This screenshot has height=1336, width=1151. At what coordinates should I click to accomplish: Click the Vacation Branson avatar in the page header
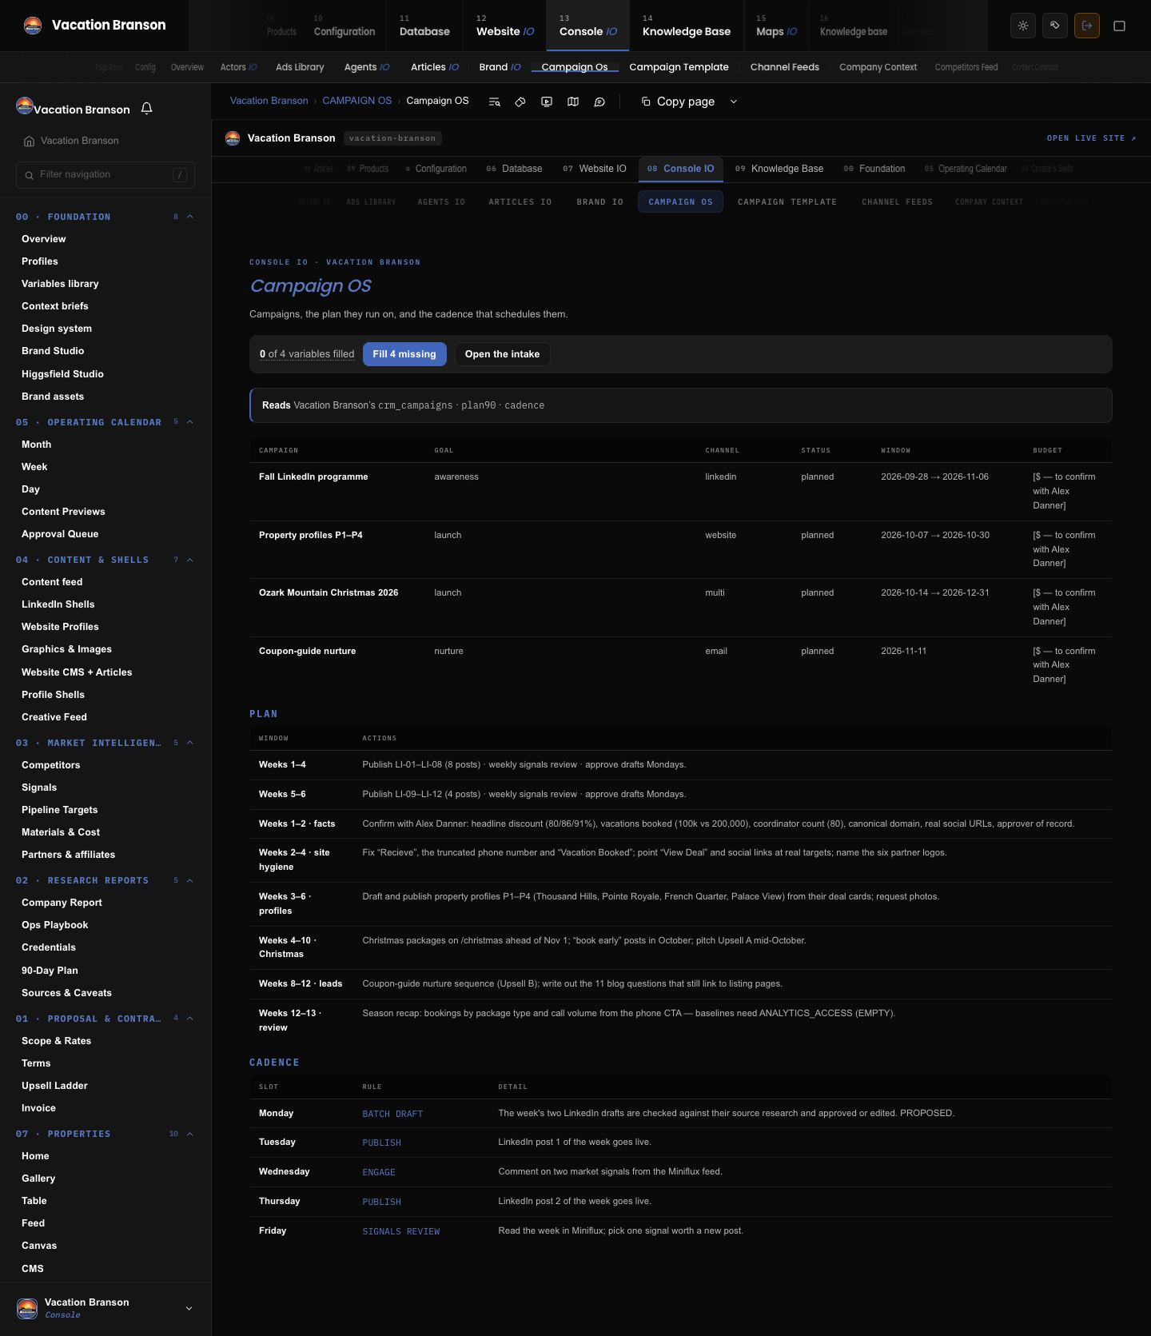(233, 138)
